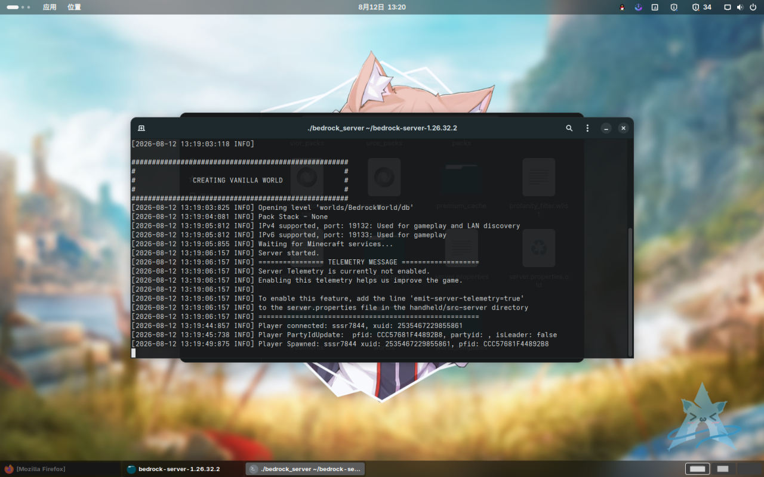This screenshot has width=764, height=477.
Task: Minimize the bedrock_server terminal window
Action: (x=606, y=128)
